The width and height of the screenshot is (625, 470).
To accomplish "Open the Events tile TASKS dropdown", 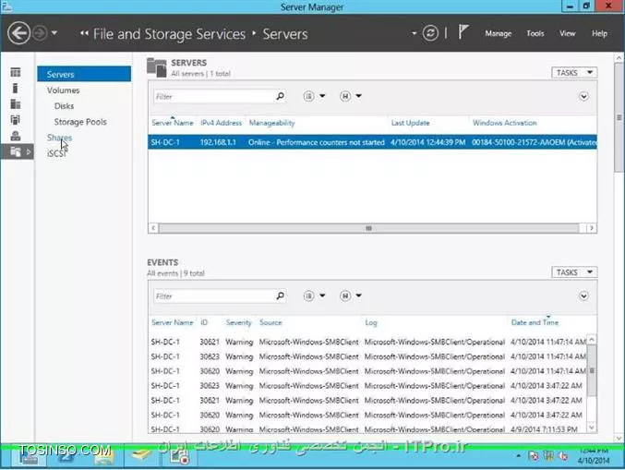I will point(574,272).
